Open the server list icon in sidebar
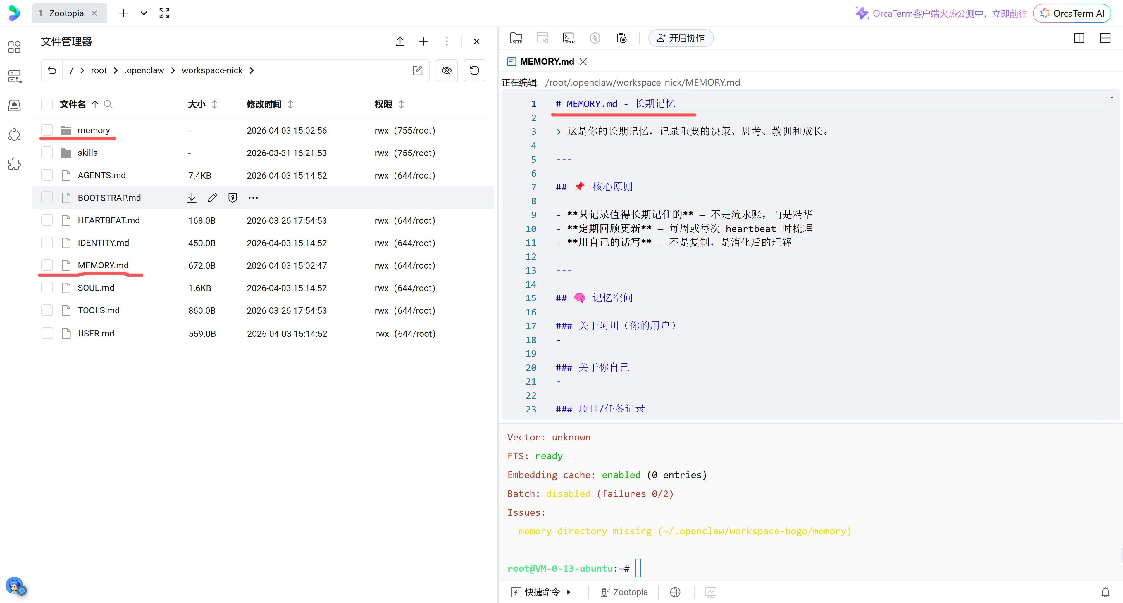This screenshot has width=1123, height=603. pos(14,76)
